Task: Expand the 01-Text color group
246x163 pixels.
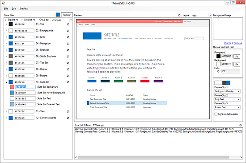Action: click(6, 24)
